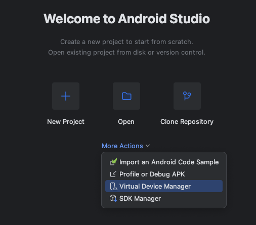Click the Welcome to Android Studio heading
Viewport: 256px width, 225px height.
pos(126,19)
